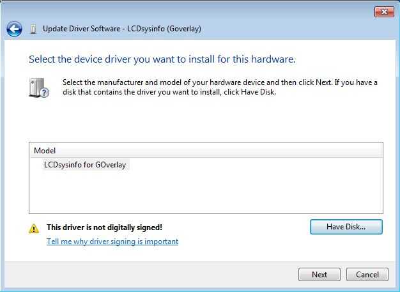The height and width of the screenshot is (292, 400).
Task: Click the 'This driver is not digitally signed!' warning text
Action: tap(104, 227)
